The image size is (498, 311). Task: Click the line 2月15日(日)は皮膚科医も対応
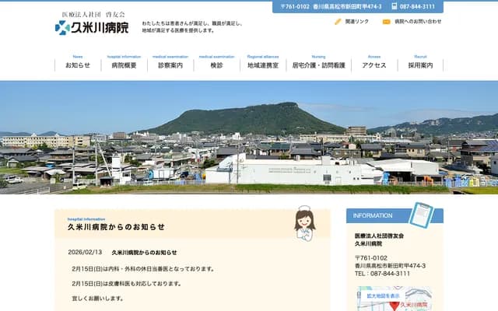pyautogui.click(x=127, y=284)
